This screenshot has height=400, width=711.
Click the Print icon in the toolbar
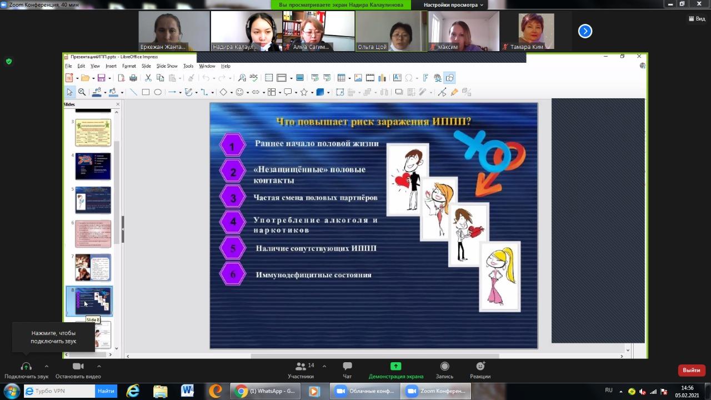coord(133,78)
